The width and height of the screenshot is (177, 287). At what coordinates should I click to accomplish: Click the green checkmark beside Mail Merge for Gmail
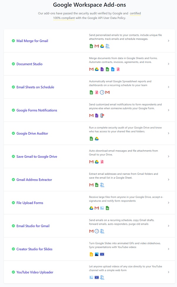13,41
